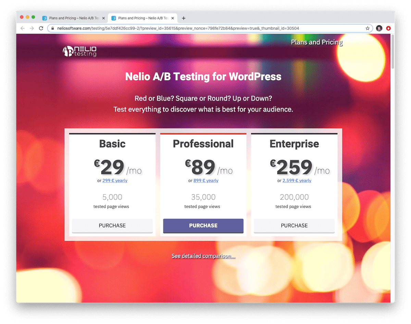Open the red extension icon beside the avatar
The width and height of the screenshot is (411, 324).
tap(388, 28)
